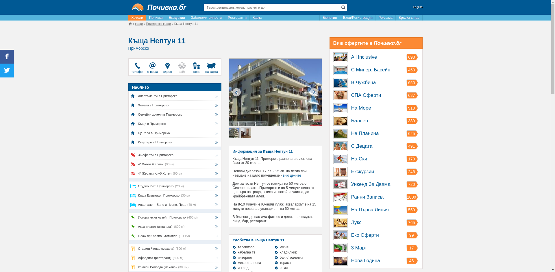Open the цени prices icon
Image resolution: width=555 pixels, height=272 pixels.
(197, 66)
